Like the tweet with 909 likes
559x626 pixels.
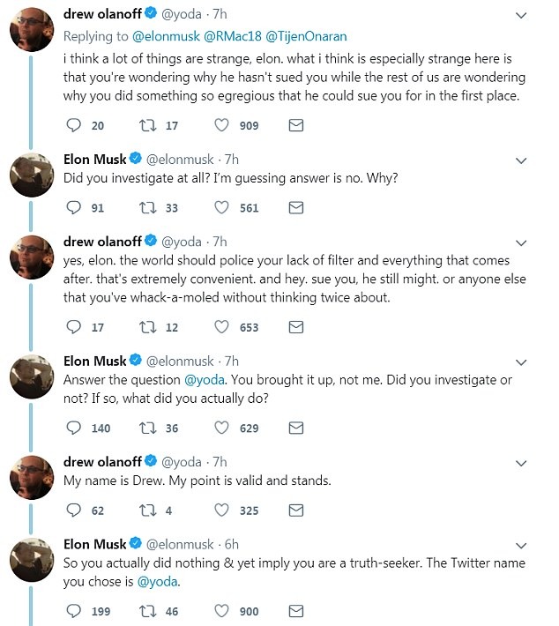(222, 126)
